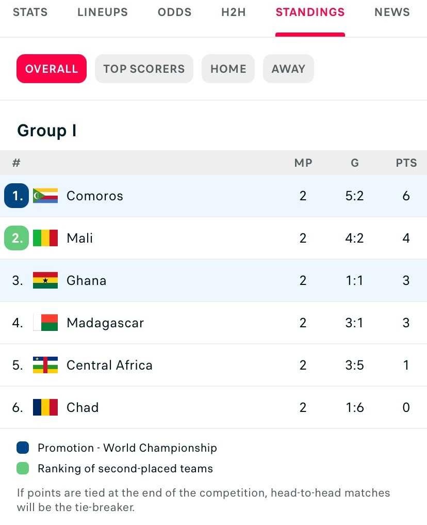This screenshot has height=525, width=427.
Task: Select the Overall standings filter
Action: (52, 69)
